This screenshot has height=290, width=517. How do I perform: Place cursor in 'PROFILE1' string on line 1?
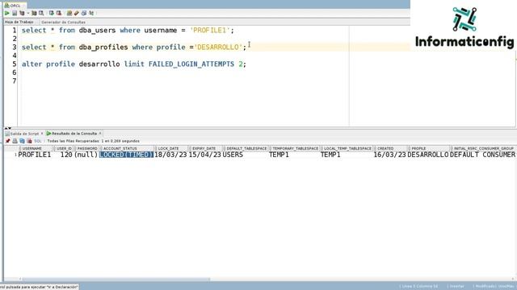(210, 31)
